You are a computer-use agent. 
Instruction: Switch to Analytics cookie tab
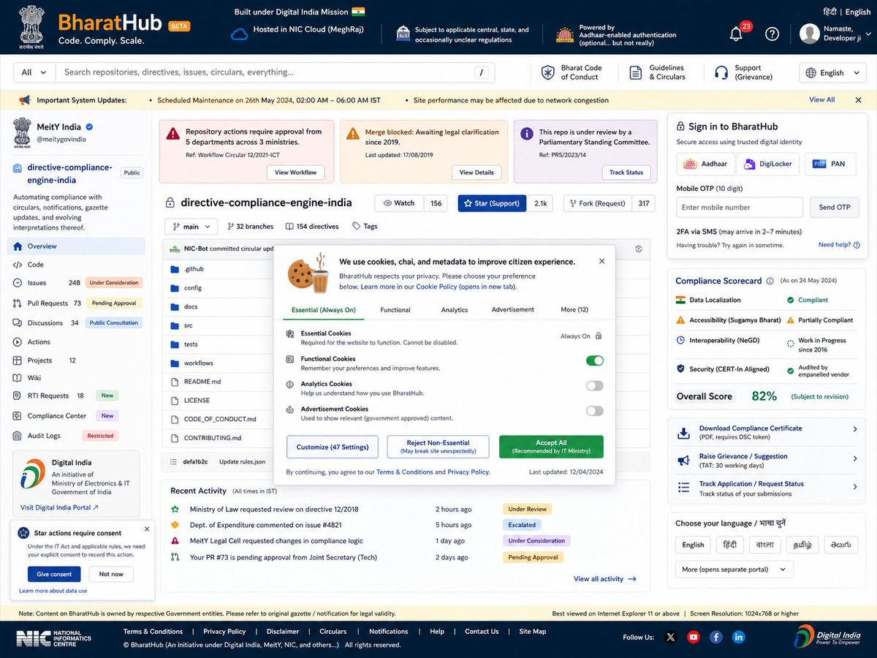[x=455, y=310]
